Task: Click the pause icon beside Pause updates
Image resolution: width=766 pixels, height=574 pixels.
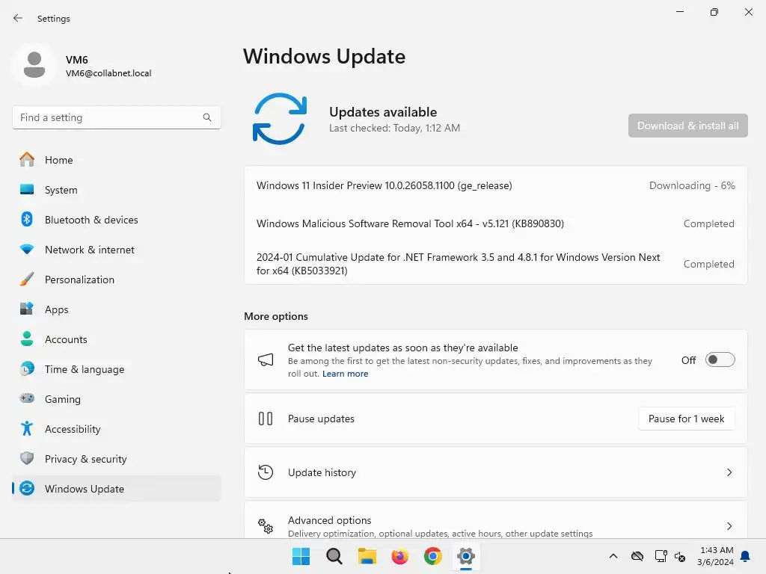Action: coord(266,419)
